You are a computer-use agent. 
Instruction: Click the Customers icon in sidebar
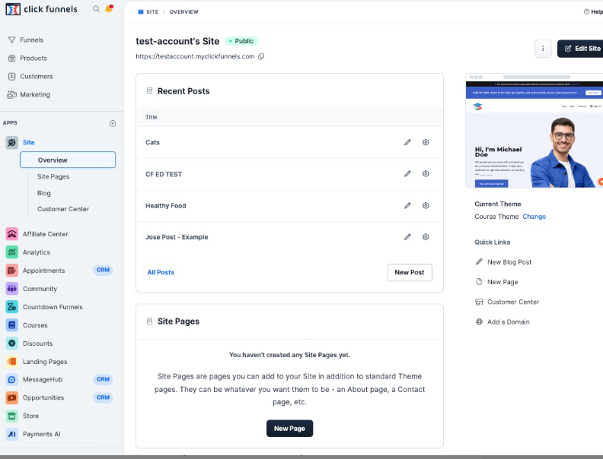(x=12, y=76)
